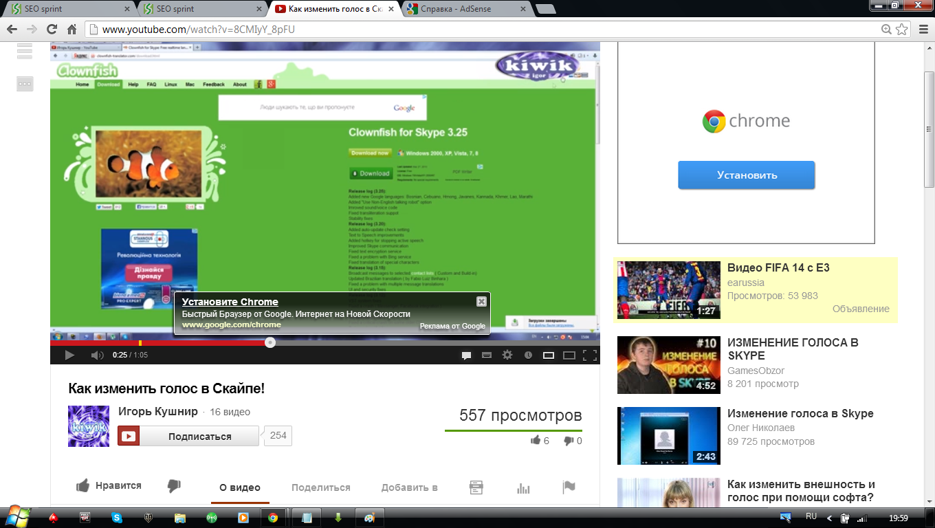The width and height of the screenshot is (935, 528).
Task: Switch to 'Справка - AdSense' tab
Action: tap(467, 9)
